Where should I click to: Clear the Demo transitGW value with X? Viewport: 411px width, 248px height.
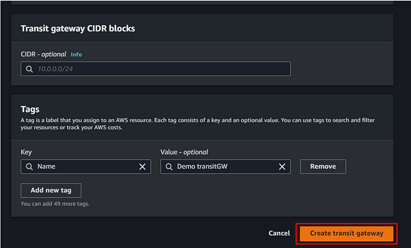pos(282,167)
